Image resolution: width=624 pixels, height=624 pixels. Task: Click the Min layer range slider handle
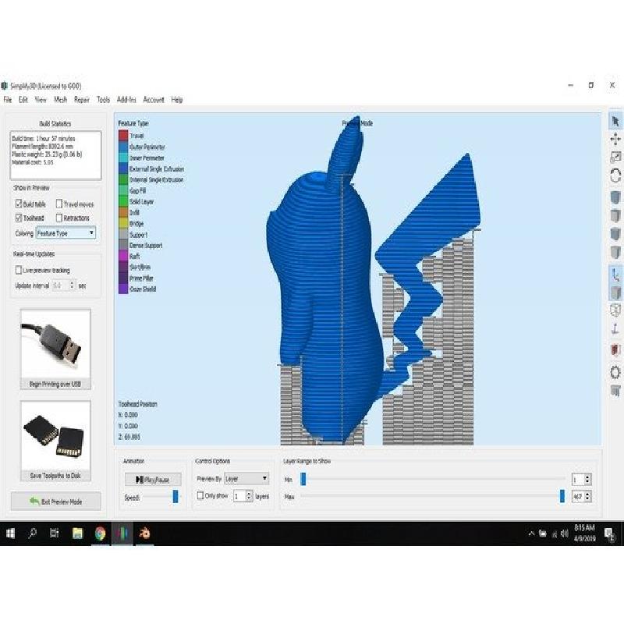pos(303,479)
